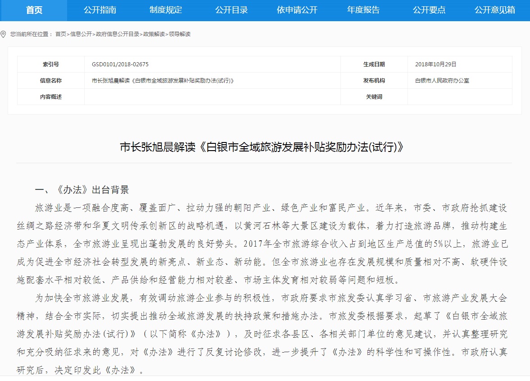Select the 制度规定 menu item

point(166,10)
